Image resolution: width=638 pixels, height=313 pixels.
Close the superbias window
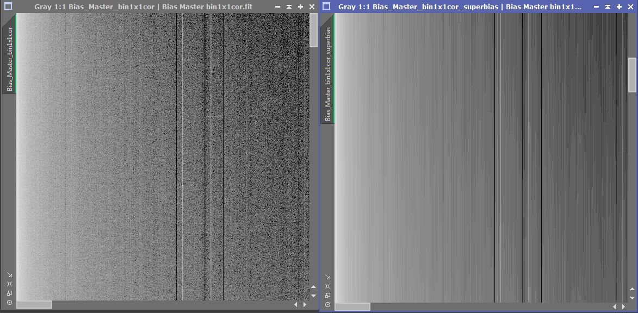pyautogui.click(x=630, y=7)
